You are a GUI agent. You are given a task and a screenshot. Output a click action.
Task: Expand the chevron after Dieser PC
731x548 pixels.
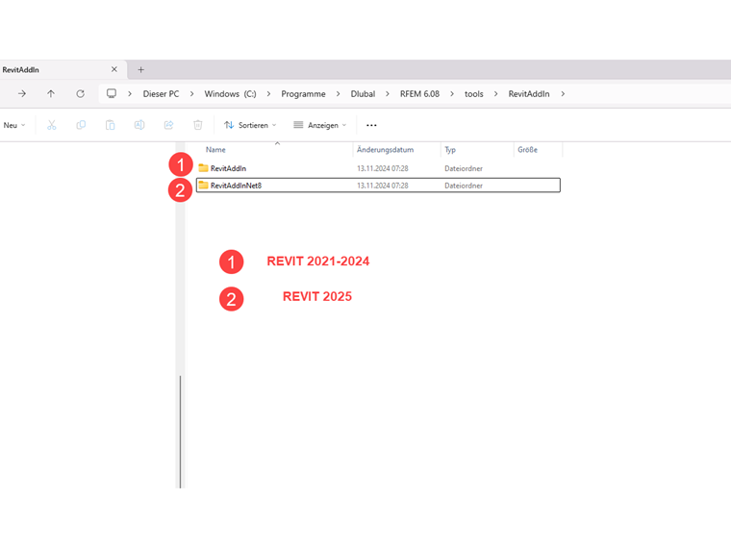[x=191, y=93]
